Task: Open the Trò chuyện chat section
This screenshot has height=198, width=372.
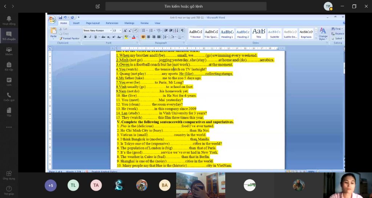Action: pos(9,36)
